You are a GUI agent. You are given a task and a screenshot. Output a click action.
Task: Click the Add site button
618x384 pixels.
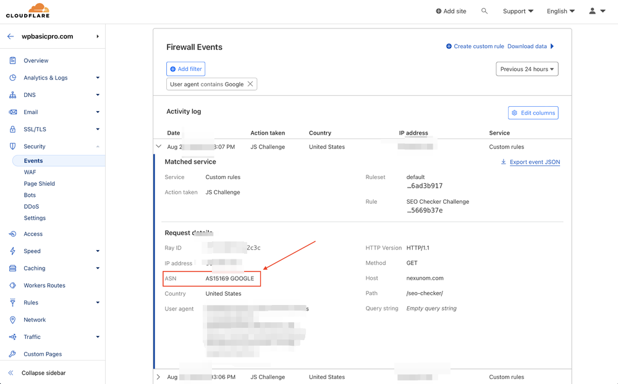[x=451, y=11]
